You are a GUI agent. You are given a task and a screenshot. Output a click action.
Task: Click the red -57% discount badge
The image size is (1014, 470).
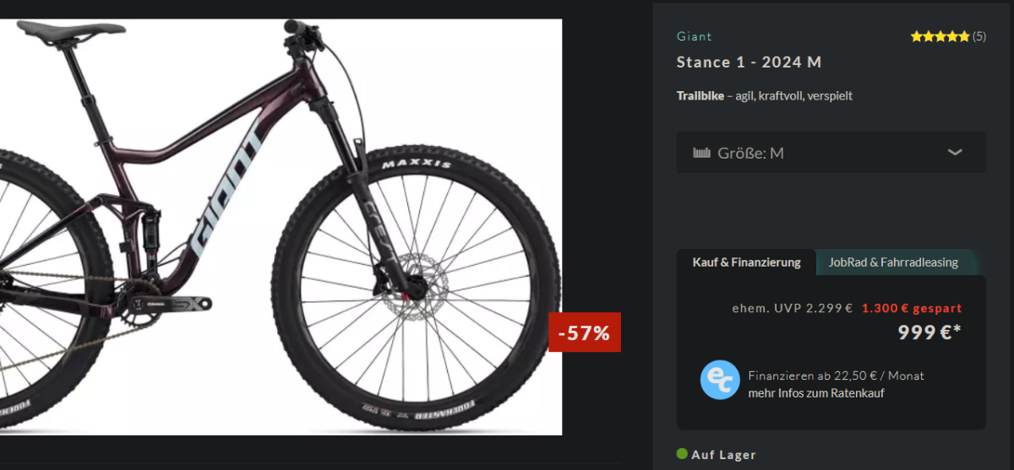pyautogui.click(x=585, y=332)
